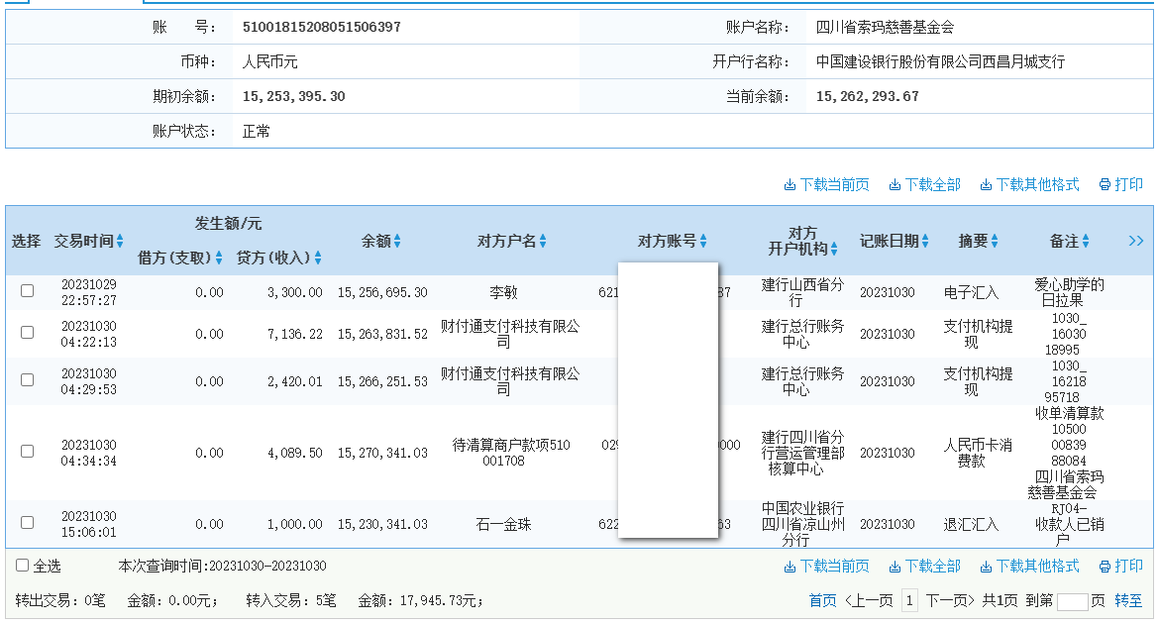Screen dimensions: 1159x624
Task: Click bottom 打印 print link
Action: point(1121,567)
